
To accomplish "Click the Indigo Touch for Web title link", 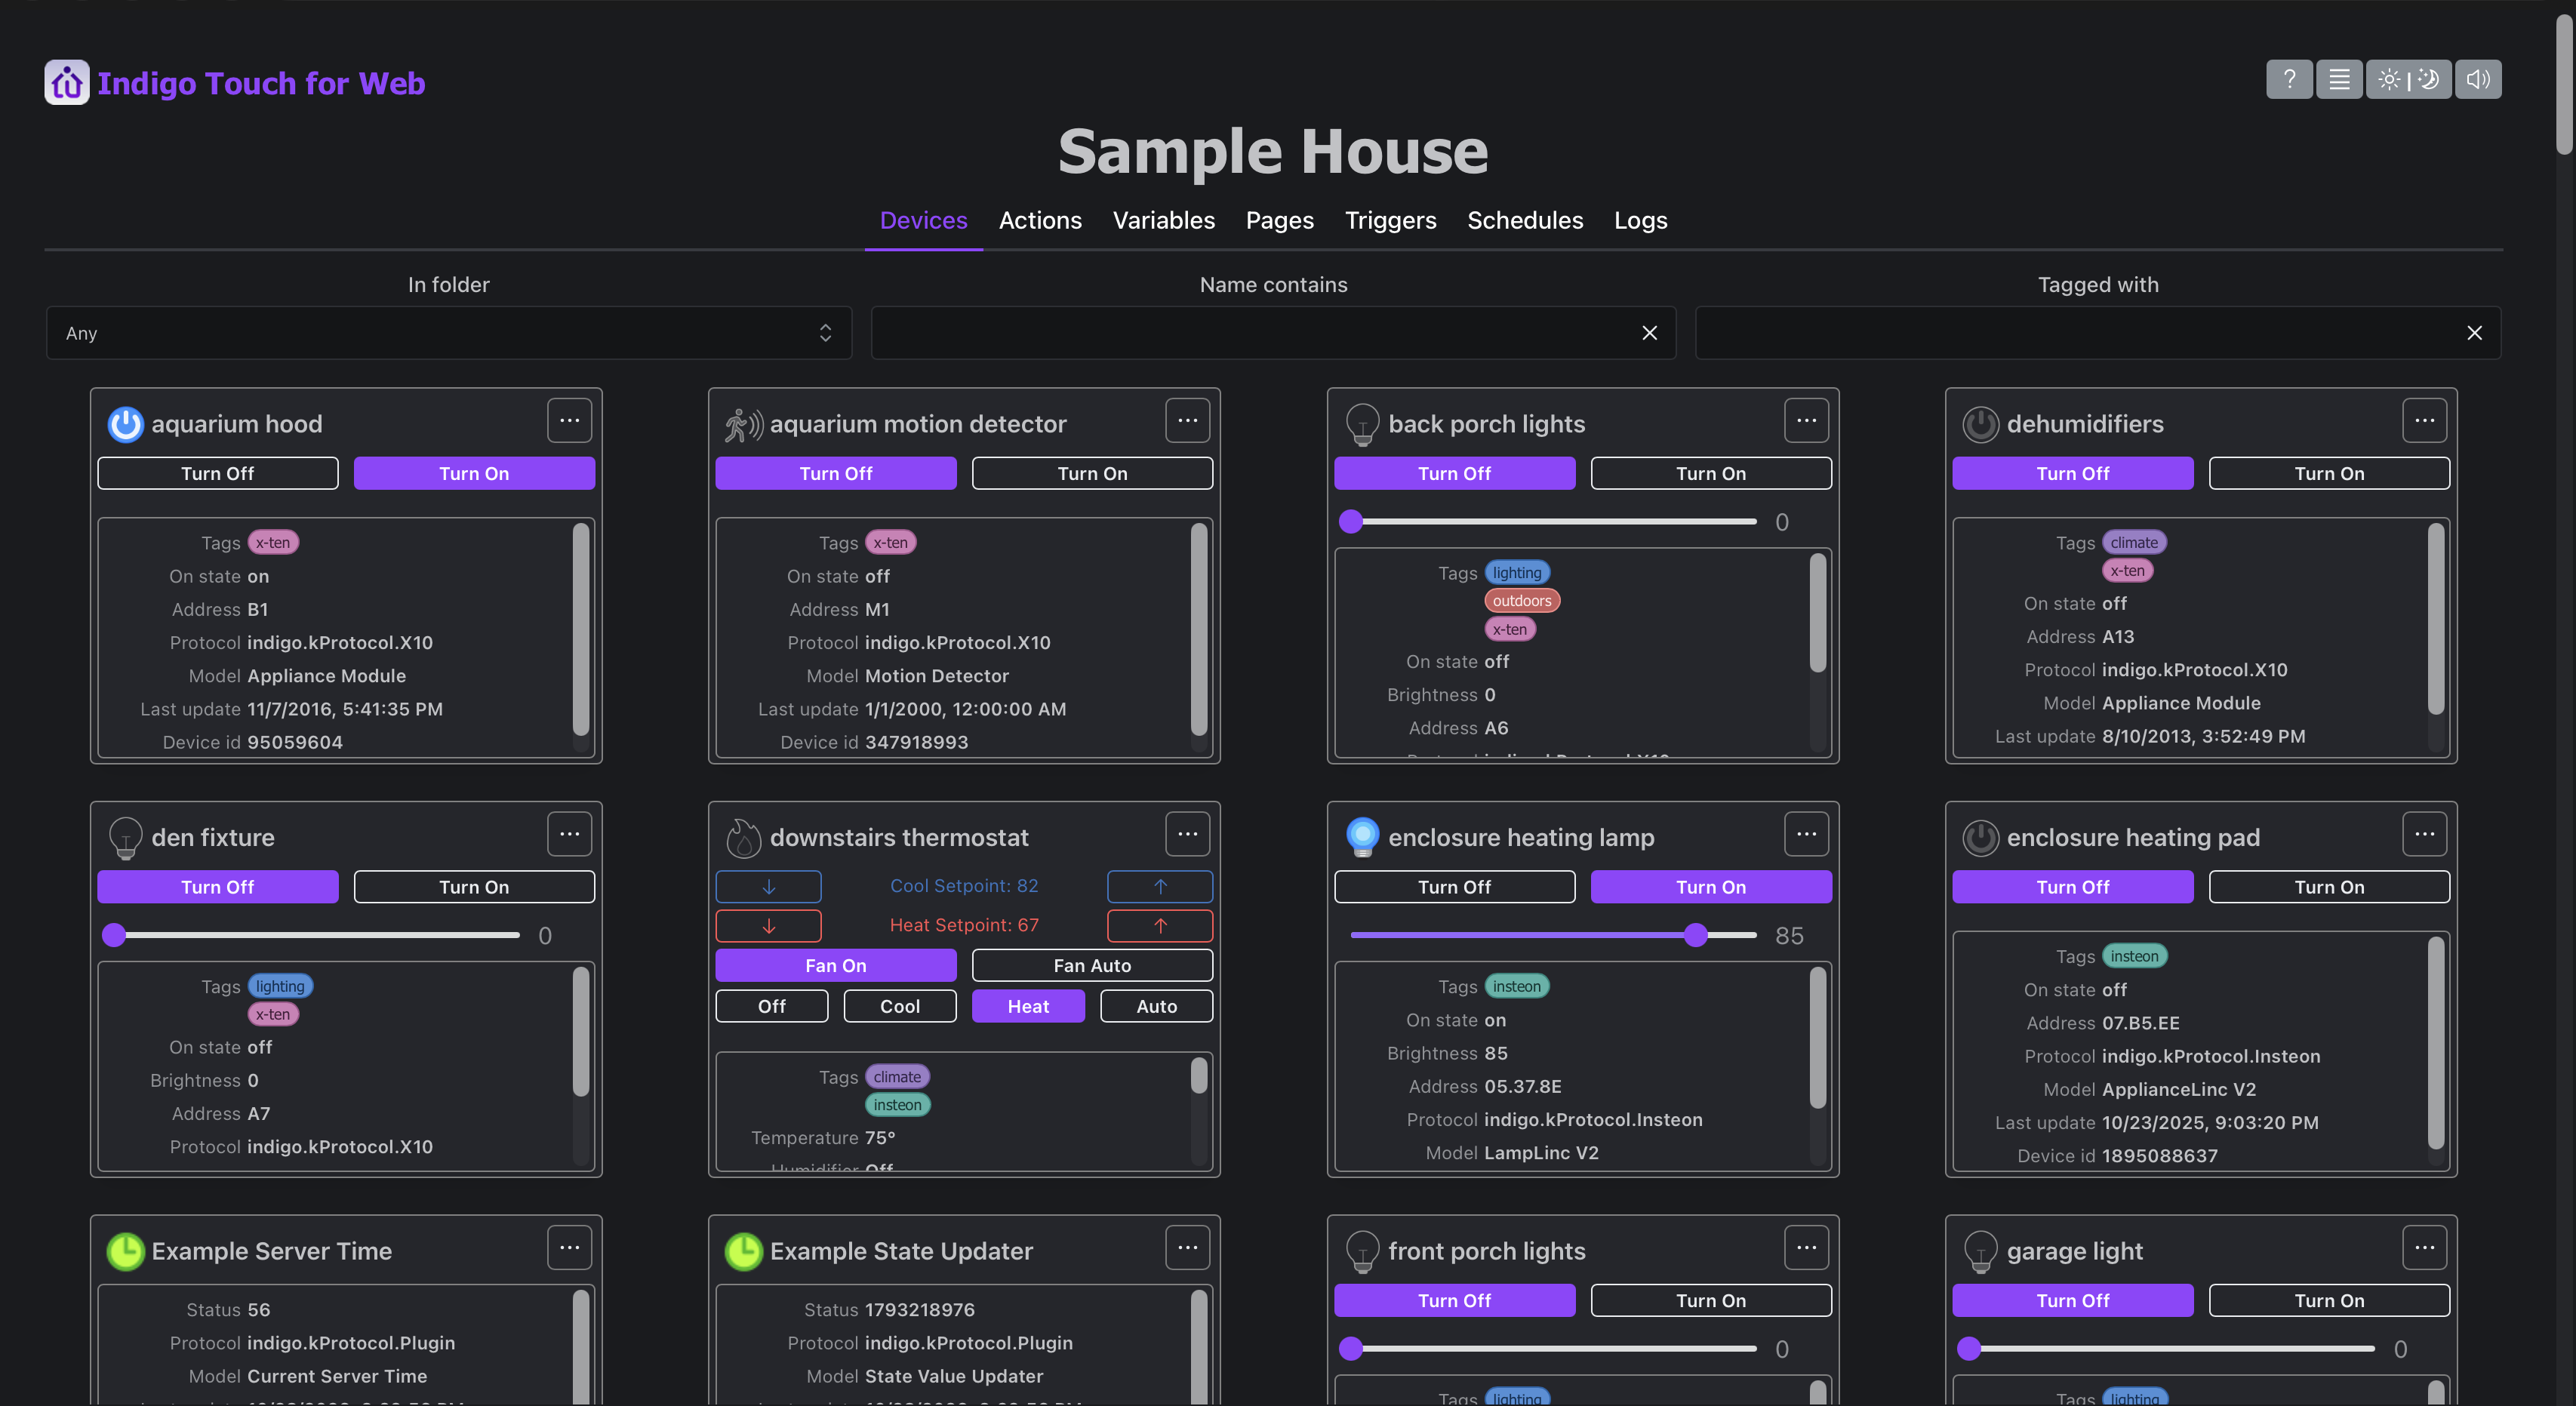I will point(261,83).
